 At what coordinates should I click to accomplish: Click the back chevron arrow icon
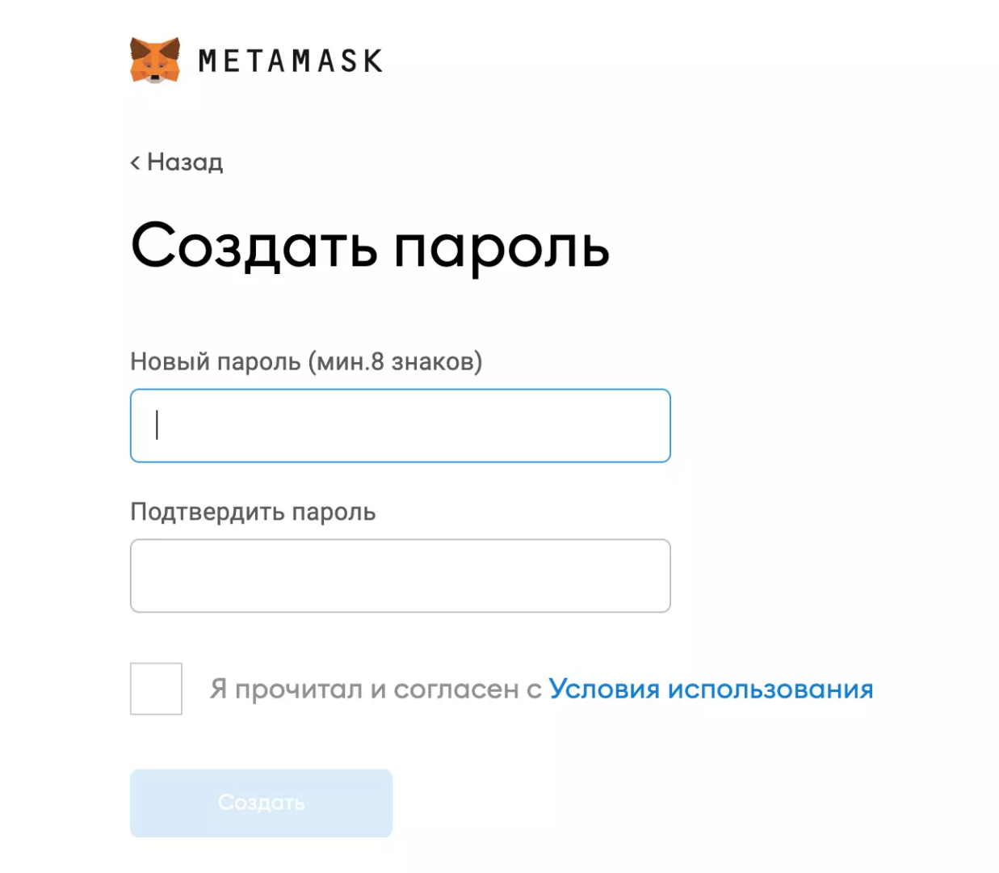(135, 162)
